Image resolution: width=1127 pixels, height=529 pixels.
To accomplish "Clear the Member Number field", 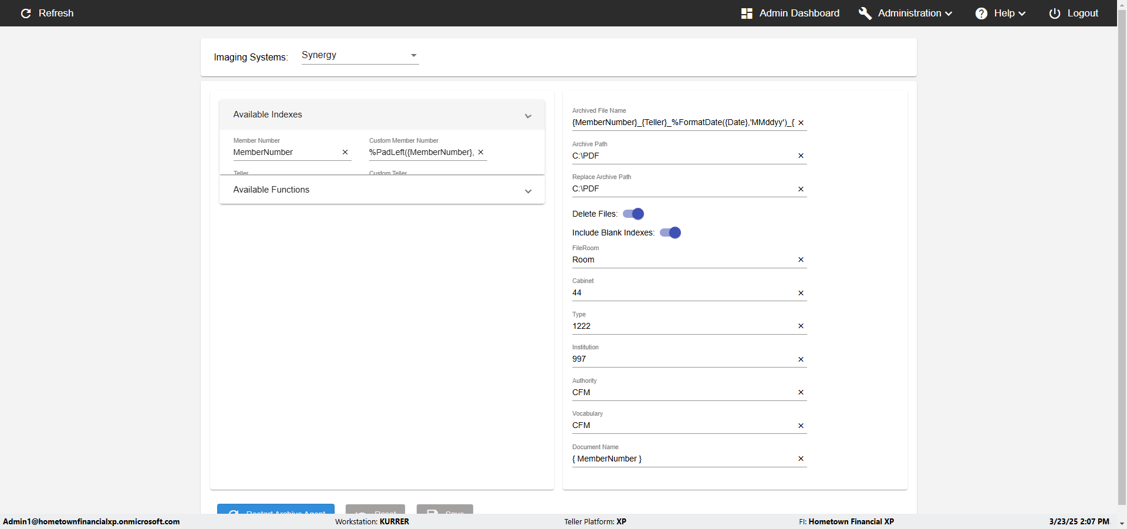I will click(345, 152).
